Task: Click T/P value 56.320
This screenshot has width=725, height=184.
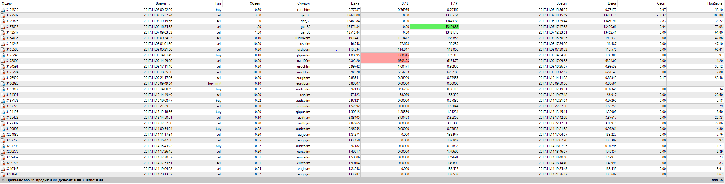Action: click(453, 95)
